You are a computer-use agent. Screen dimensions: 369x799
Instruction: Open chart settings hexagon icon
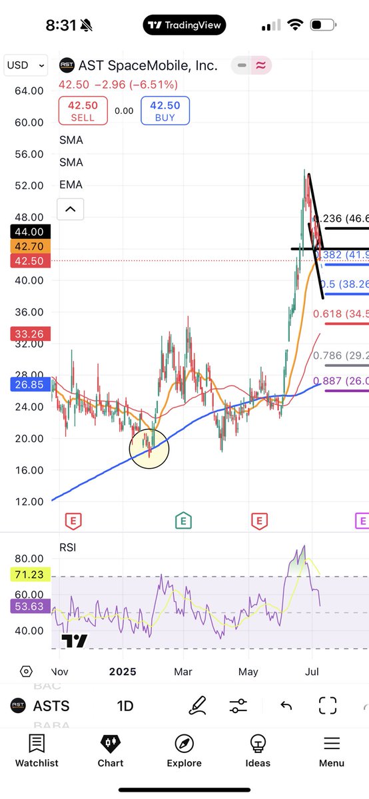pyautogui.click(x=26, y=672)
